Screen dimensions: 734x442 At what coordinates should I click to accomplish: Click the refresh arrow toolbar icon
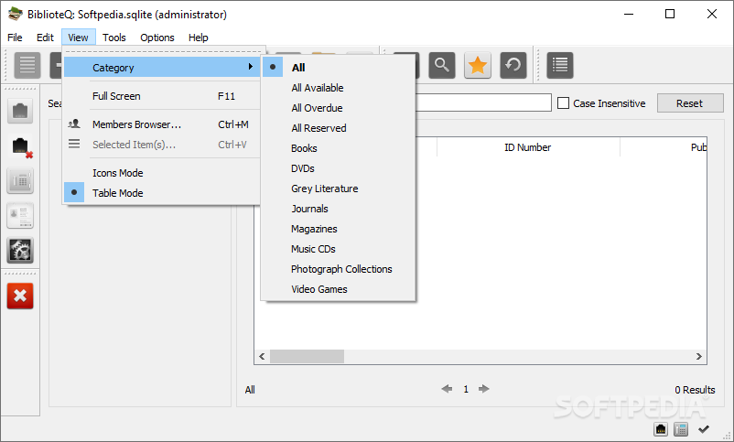(x=513, y=65)
